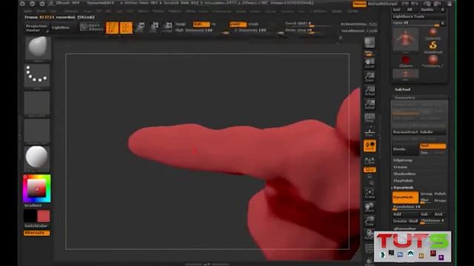Screen dimensions: 474x266
Task: Select the Rotate mode icon in top shelf
Action: click(x=167, y=27)
